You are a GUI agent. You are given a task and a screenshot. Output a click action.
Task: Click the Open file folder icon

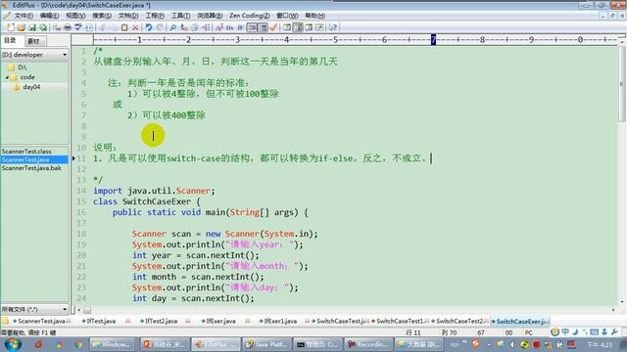click(x=22, y=27)
